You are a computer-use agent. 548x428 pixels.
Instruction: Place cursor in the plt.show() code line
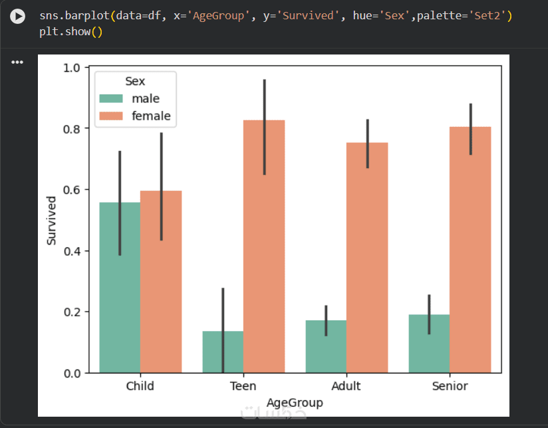click(70, 32)
